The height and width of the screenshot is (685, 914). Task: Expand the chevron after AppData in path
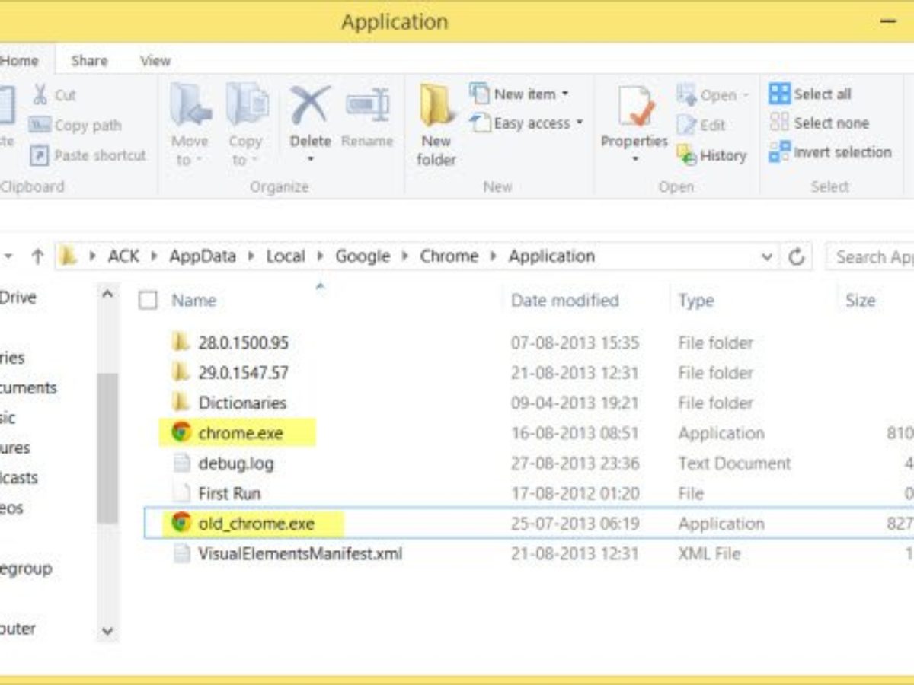(251, 256)
